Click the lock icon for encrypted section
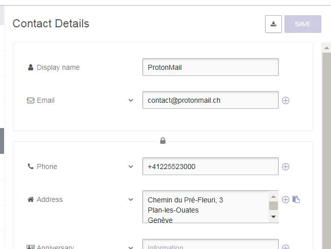331x249 pixels. [163, 140]
